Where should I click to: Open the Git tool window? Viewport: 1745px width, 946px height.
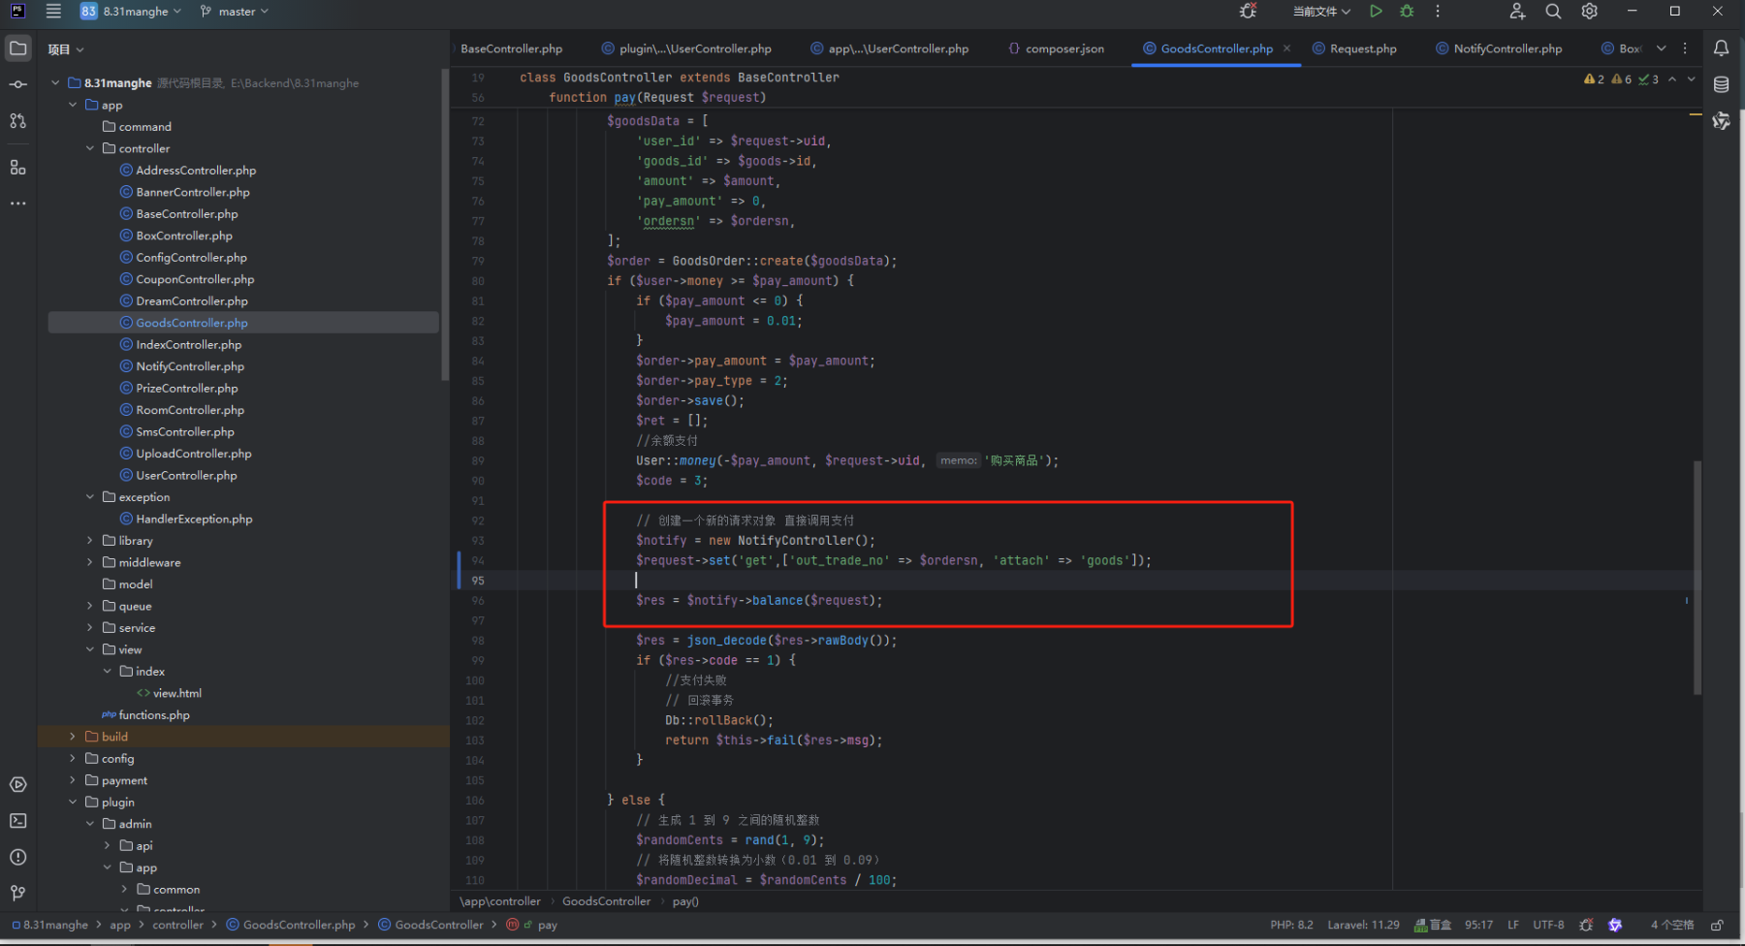[x=18, y=893]
